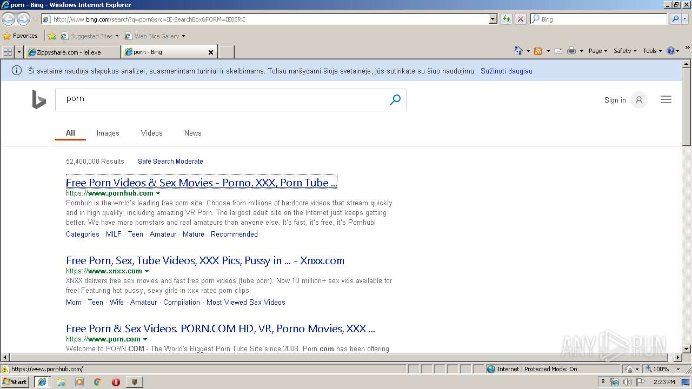Click the Sign in link
This screenshot has width=692, height=389.
615,100
